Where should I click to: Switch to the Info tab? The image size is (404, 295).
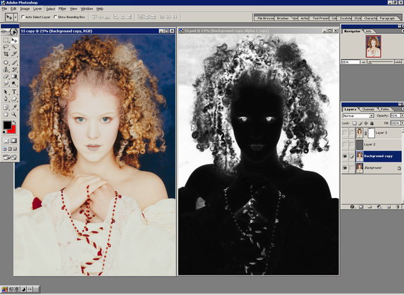pyautogui.click(x=368, y=31)
